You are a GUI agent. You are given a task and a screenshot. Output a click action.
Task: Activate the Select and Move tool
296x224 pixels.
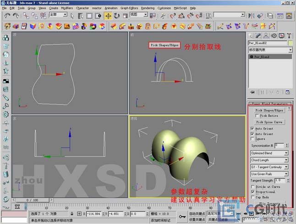(108, 16)
